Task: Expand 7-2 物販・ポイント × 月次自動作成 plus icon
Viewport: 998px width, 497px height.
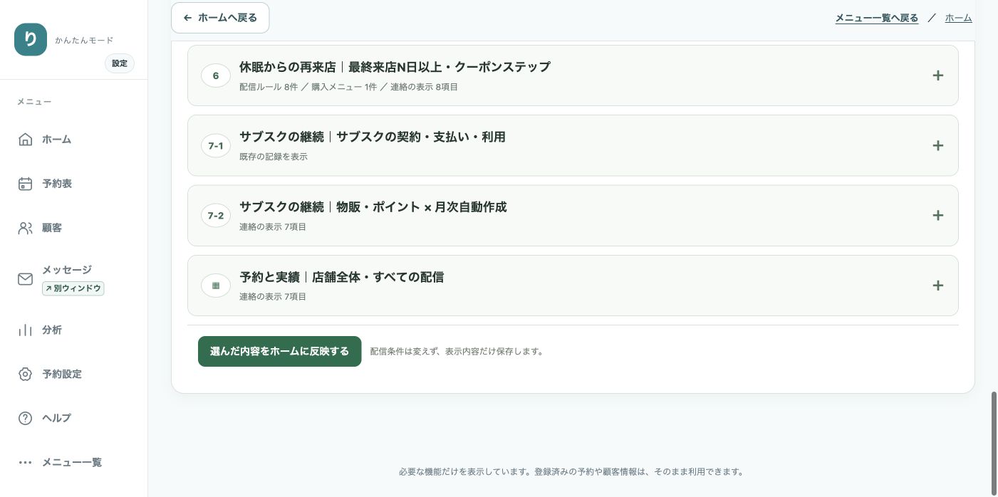Action: 938,215
